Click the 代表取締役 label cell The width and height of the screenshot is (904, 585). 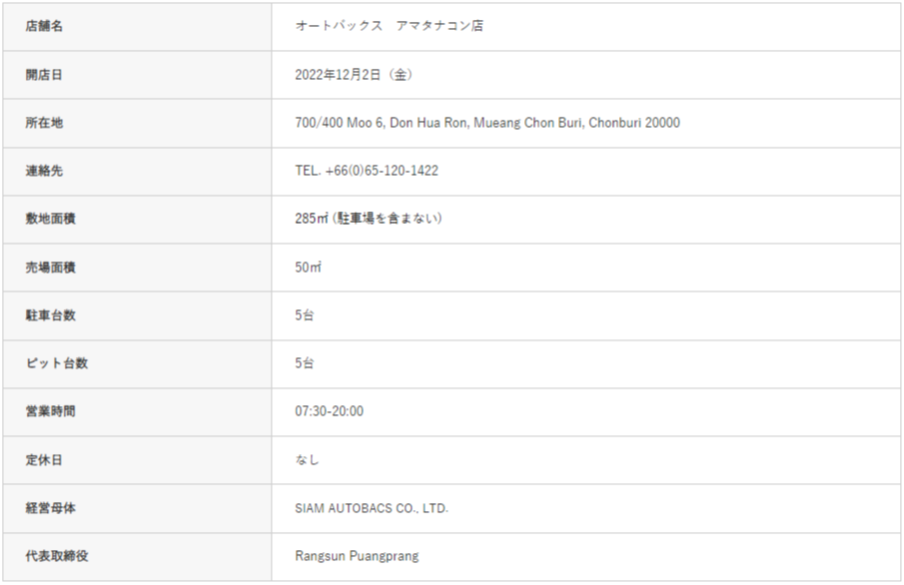[x=56, y=556]
